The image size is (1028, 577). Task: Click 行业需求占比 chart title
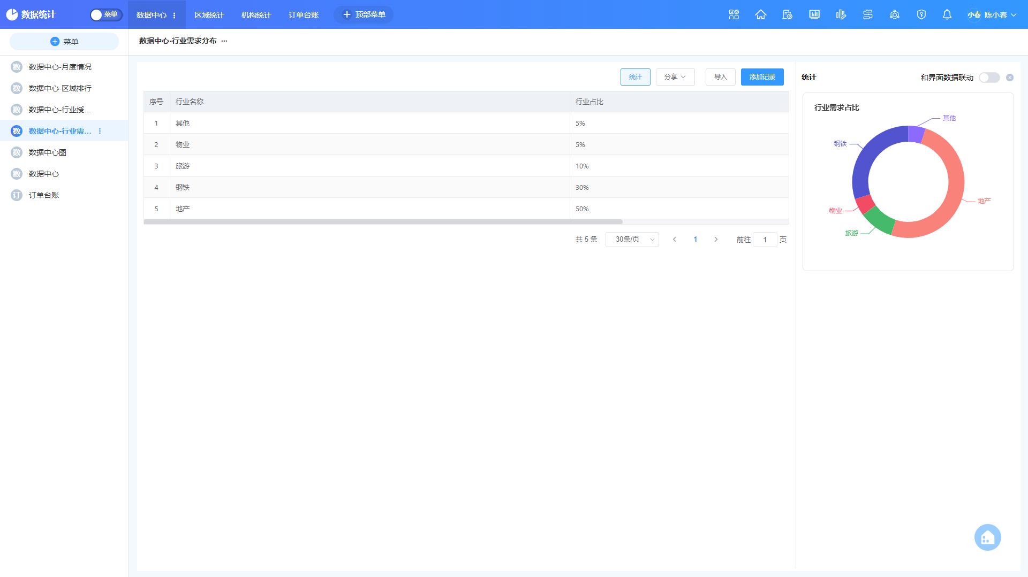836,107
